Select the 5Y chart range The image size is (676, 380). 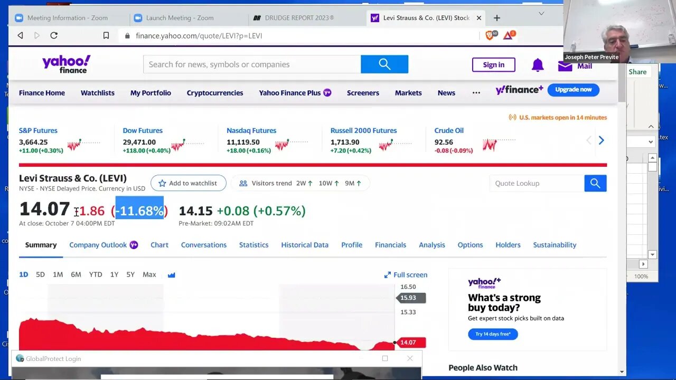(130, 274)
